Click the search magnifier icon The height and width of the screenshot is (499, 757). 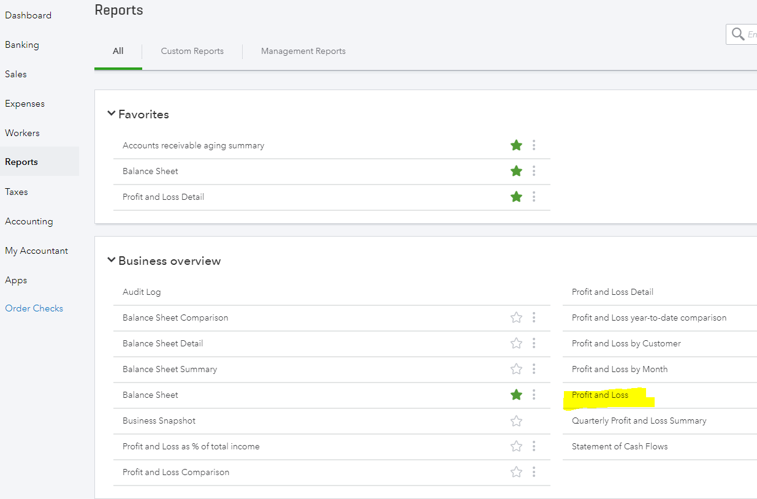coord(737,34)
